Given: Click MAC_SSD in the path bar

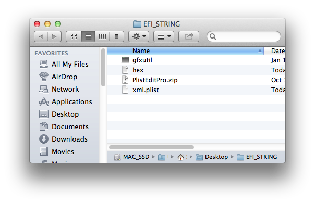Looking at the screenshot, I should tap(132, 157).
